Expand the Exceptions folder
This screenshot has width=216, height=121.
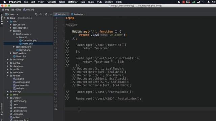[11, 28]
